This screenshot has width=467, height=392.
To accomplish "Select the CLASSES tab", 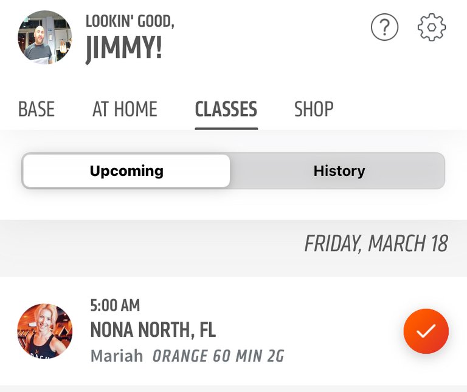I will pyautogui.click(x=226, y=109).
